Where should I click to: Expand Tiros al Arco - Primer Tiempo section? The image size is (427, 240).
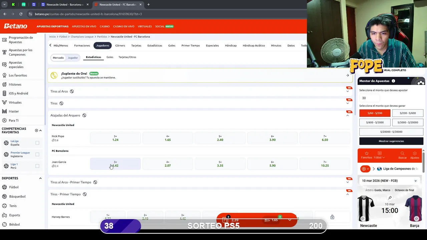(348, 182)
